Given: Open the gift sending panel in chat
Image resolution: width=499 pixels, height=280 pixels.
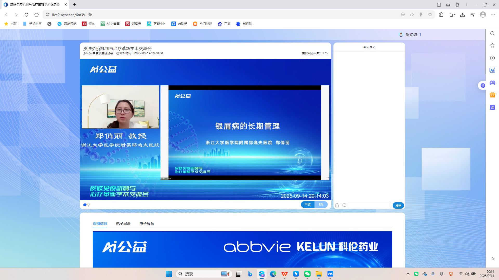Looking at the screenshot, I should (x=337, y=205).
